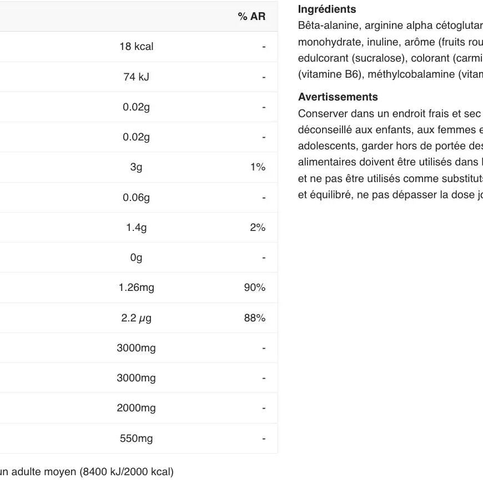Click the "Conserver dans un endroit frais" warning line
The height and width of the screenshot is (483, 483).
[389, 114]
